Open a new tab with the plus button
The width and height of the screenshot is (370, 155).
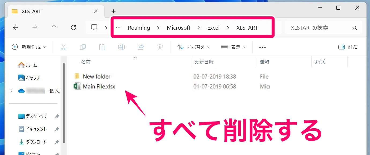point(113,11)
